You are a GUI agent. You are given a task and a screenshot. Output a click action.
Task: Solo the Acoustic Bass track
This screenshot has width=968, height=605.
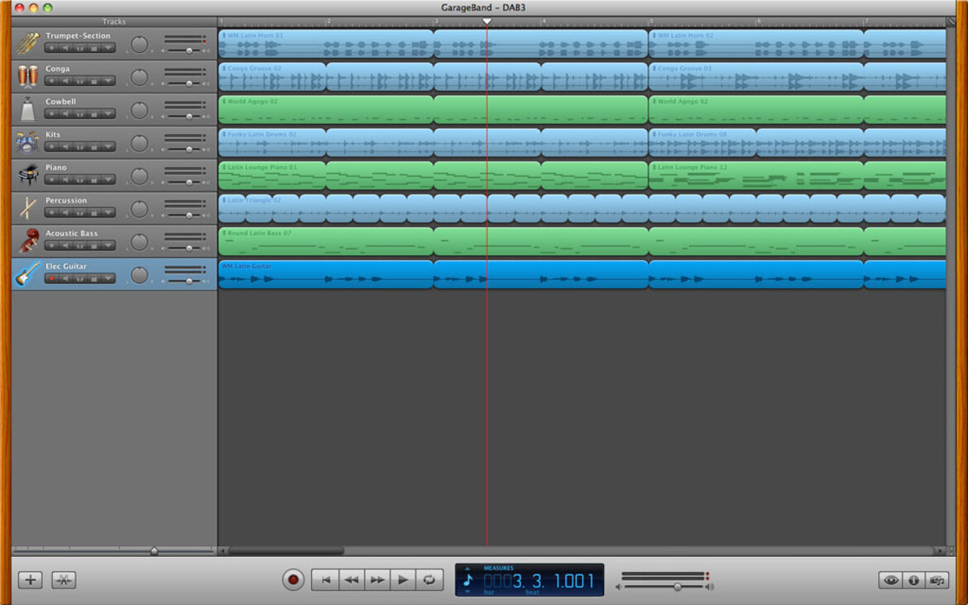point(79,246)
